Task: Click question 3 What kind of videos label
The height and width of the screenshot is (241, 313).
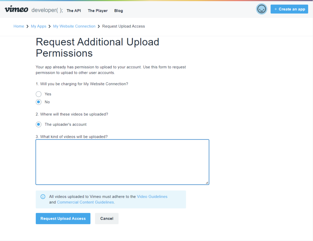Action: (x=72, y=137)
